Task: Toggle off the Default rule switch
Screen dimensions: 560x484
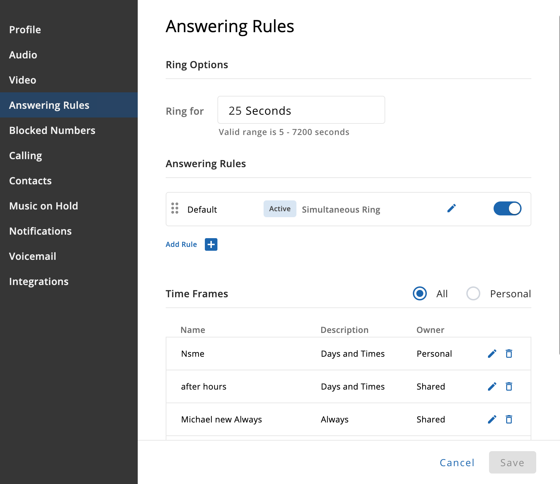Action: pos(507,208)
